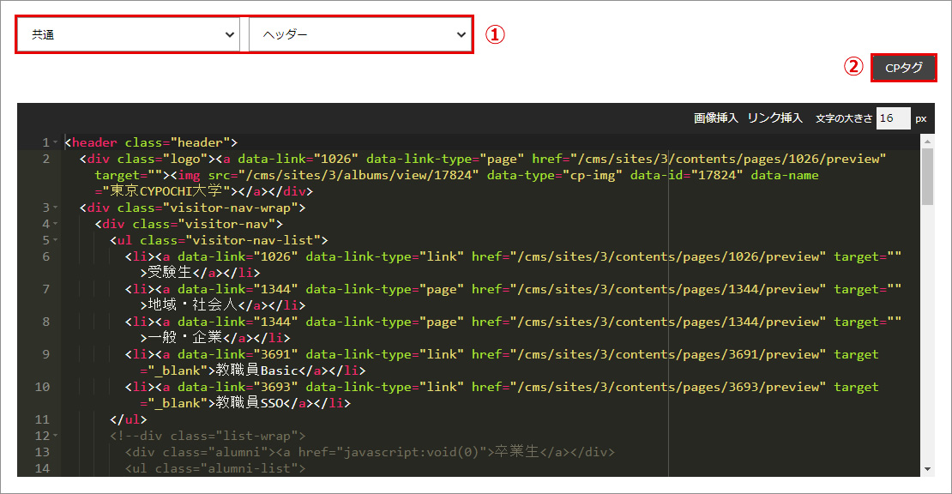Viewport: 952px width, 494px height.
Task: Collapse the fold arrow at line 3
Action: tap(55, 208)
